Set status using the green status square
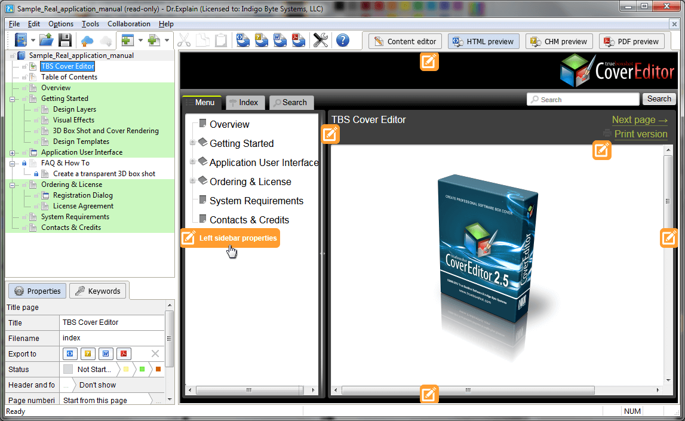Screen dimensions: 685x421 pos(142,370)
